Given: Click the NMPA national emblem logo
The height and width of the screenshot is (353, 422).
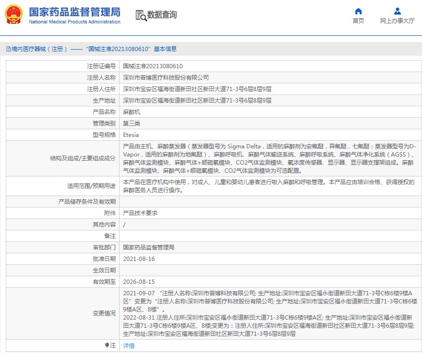Looking at the screenshot, I should (x=14, y=15).
